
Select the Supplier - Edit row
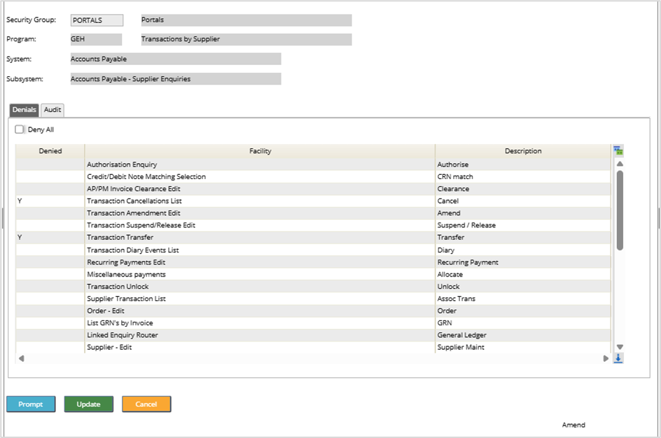coord(313,348)
